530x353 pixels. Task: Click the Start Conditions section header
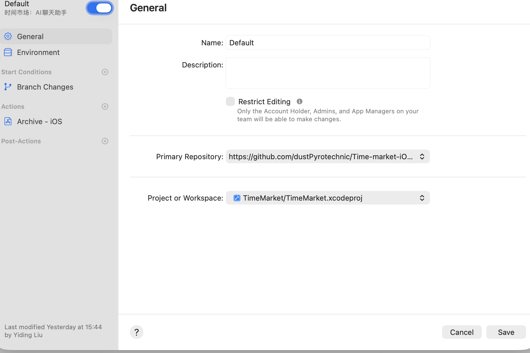(26, 72)
